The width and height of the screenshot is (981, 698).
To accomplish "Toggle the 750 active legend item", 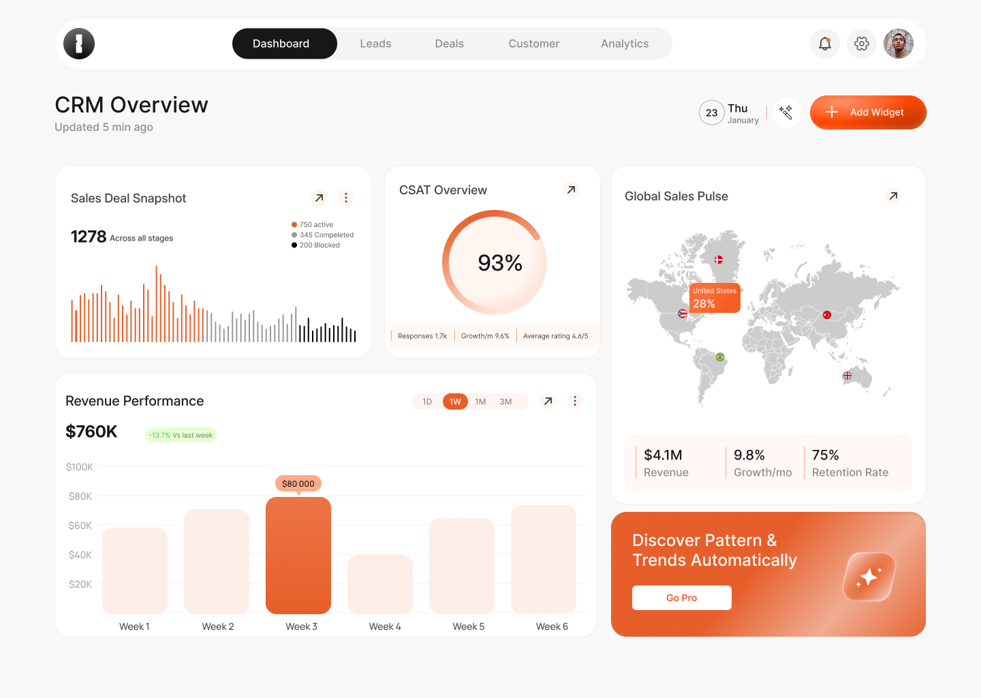I will tap(313, 224).
